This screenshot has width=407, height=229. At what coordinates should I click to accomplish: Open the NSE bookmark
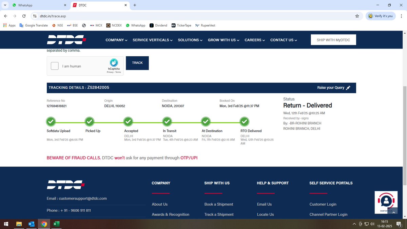click(58, 25)
